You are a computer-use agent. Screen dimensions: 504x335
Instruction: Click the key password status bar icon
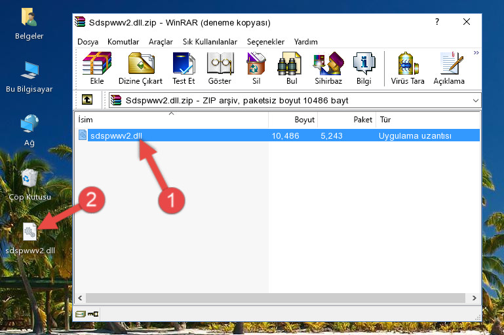click(x=93, y=314)
